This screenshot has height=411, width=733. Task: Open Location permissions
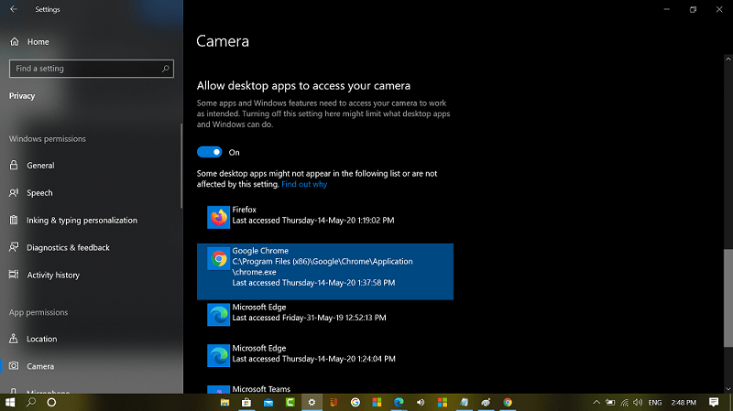[x=41, y=339]
